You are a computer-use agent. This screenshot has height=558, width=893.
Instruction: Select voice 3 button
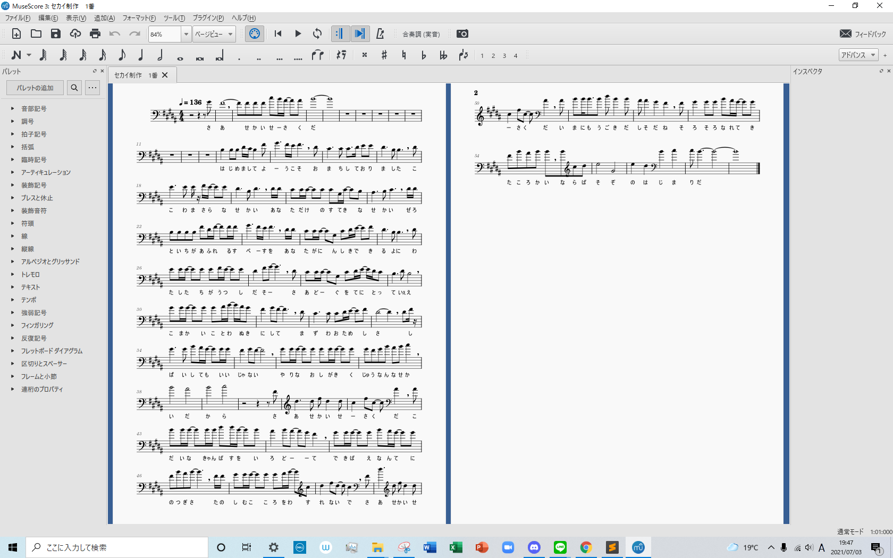click(504, 55)
